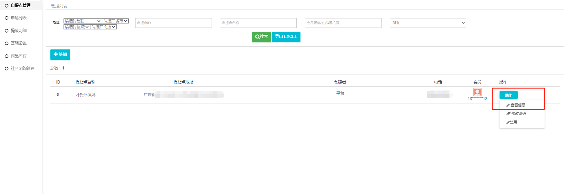Open the 请选择街道 street dropdown
Screen dimensions: 564x194
coord(103,27)
